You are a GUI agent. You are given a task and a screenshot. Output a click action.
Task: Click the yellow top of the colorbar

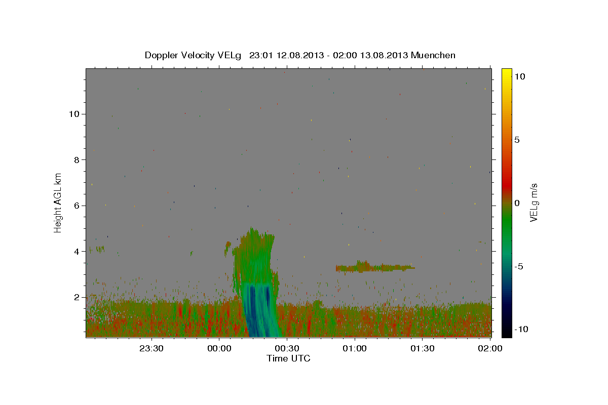pyautogui.click(x=507, y=73)
